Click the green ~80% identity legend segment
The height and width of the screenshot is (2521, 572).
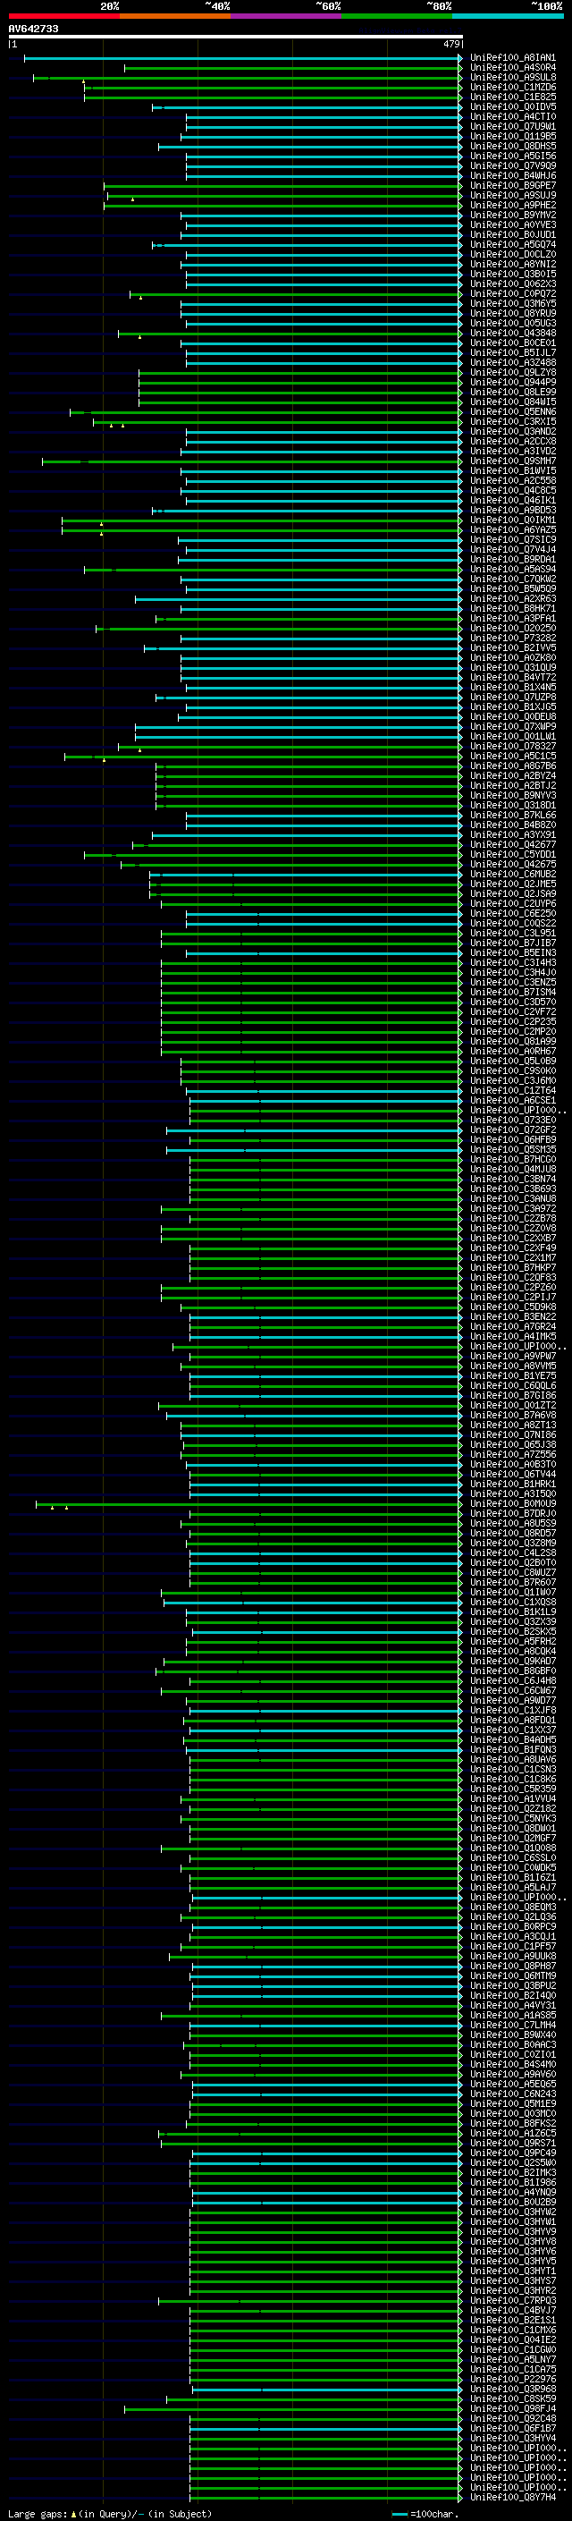point(397,17)
